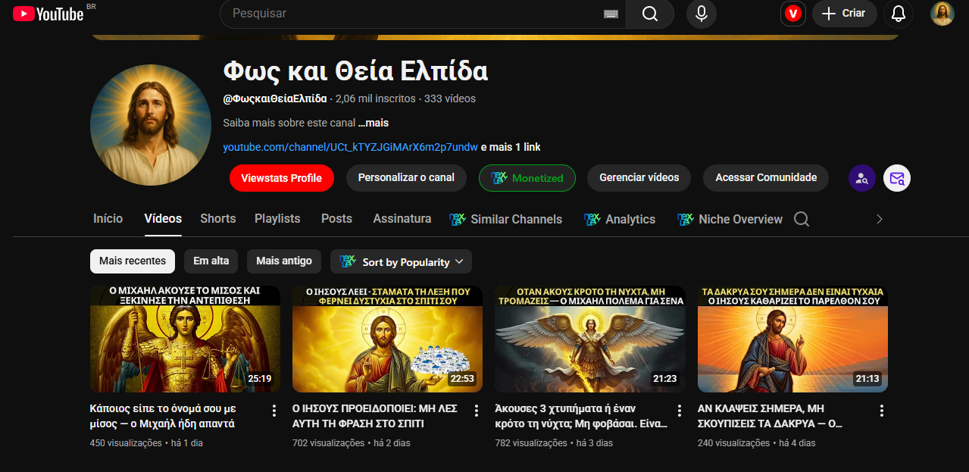This screenshot has width=969, height=472.
Task: Click the Viewstats Profile button
Action: 282,178
